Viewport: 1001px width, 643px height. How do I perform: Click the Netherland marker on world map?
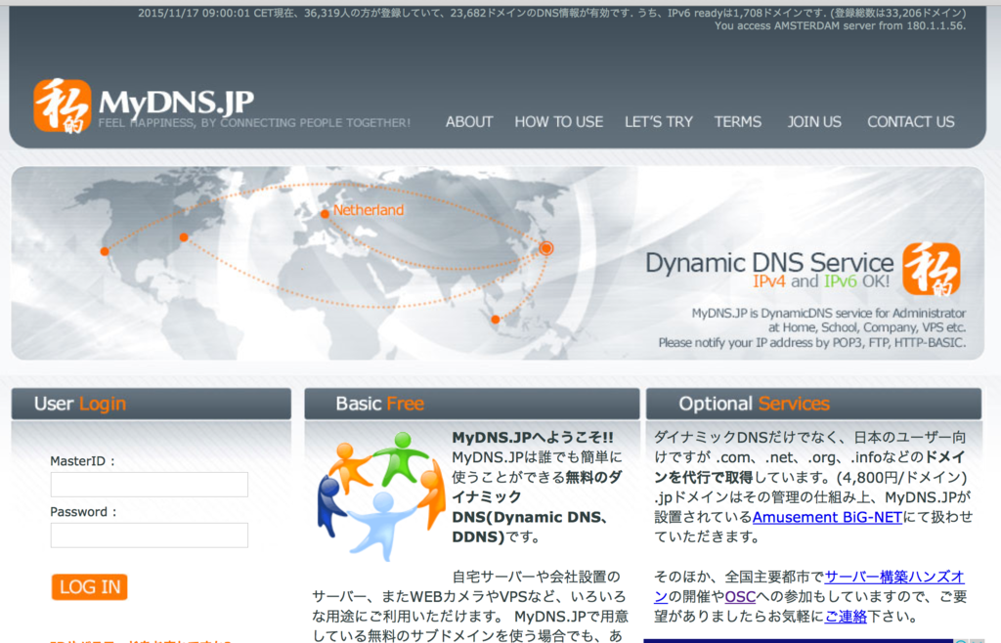(x=325, y=214)
